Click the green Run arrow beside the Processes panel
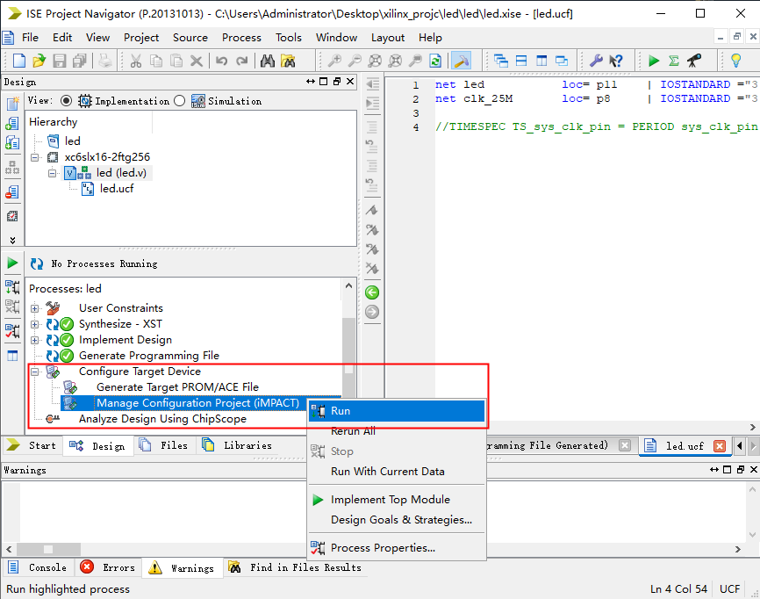 coord(12,263)
